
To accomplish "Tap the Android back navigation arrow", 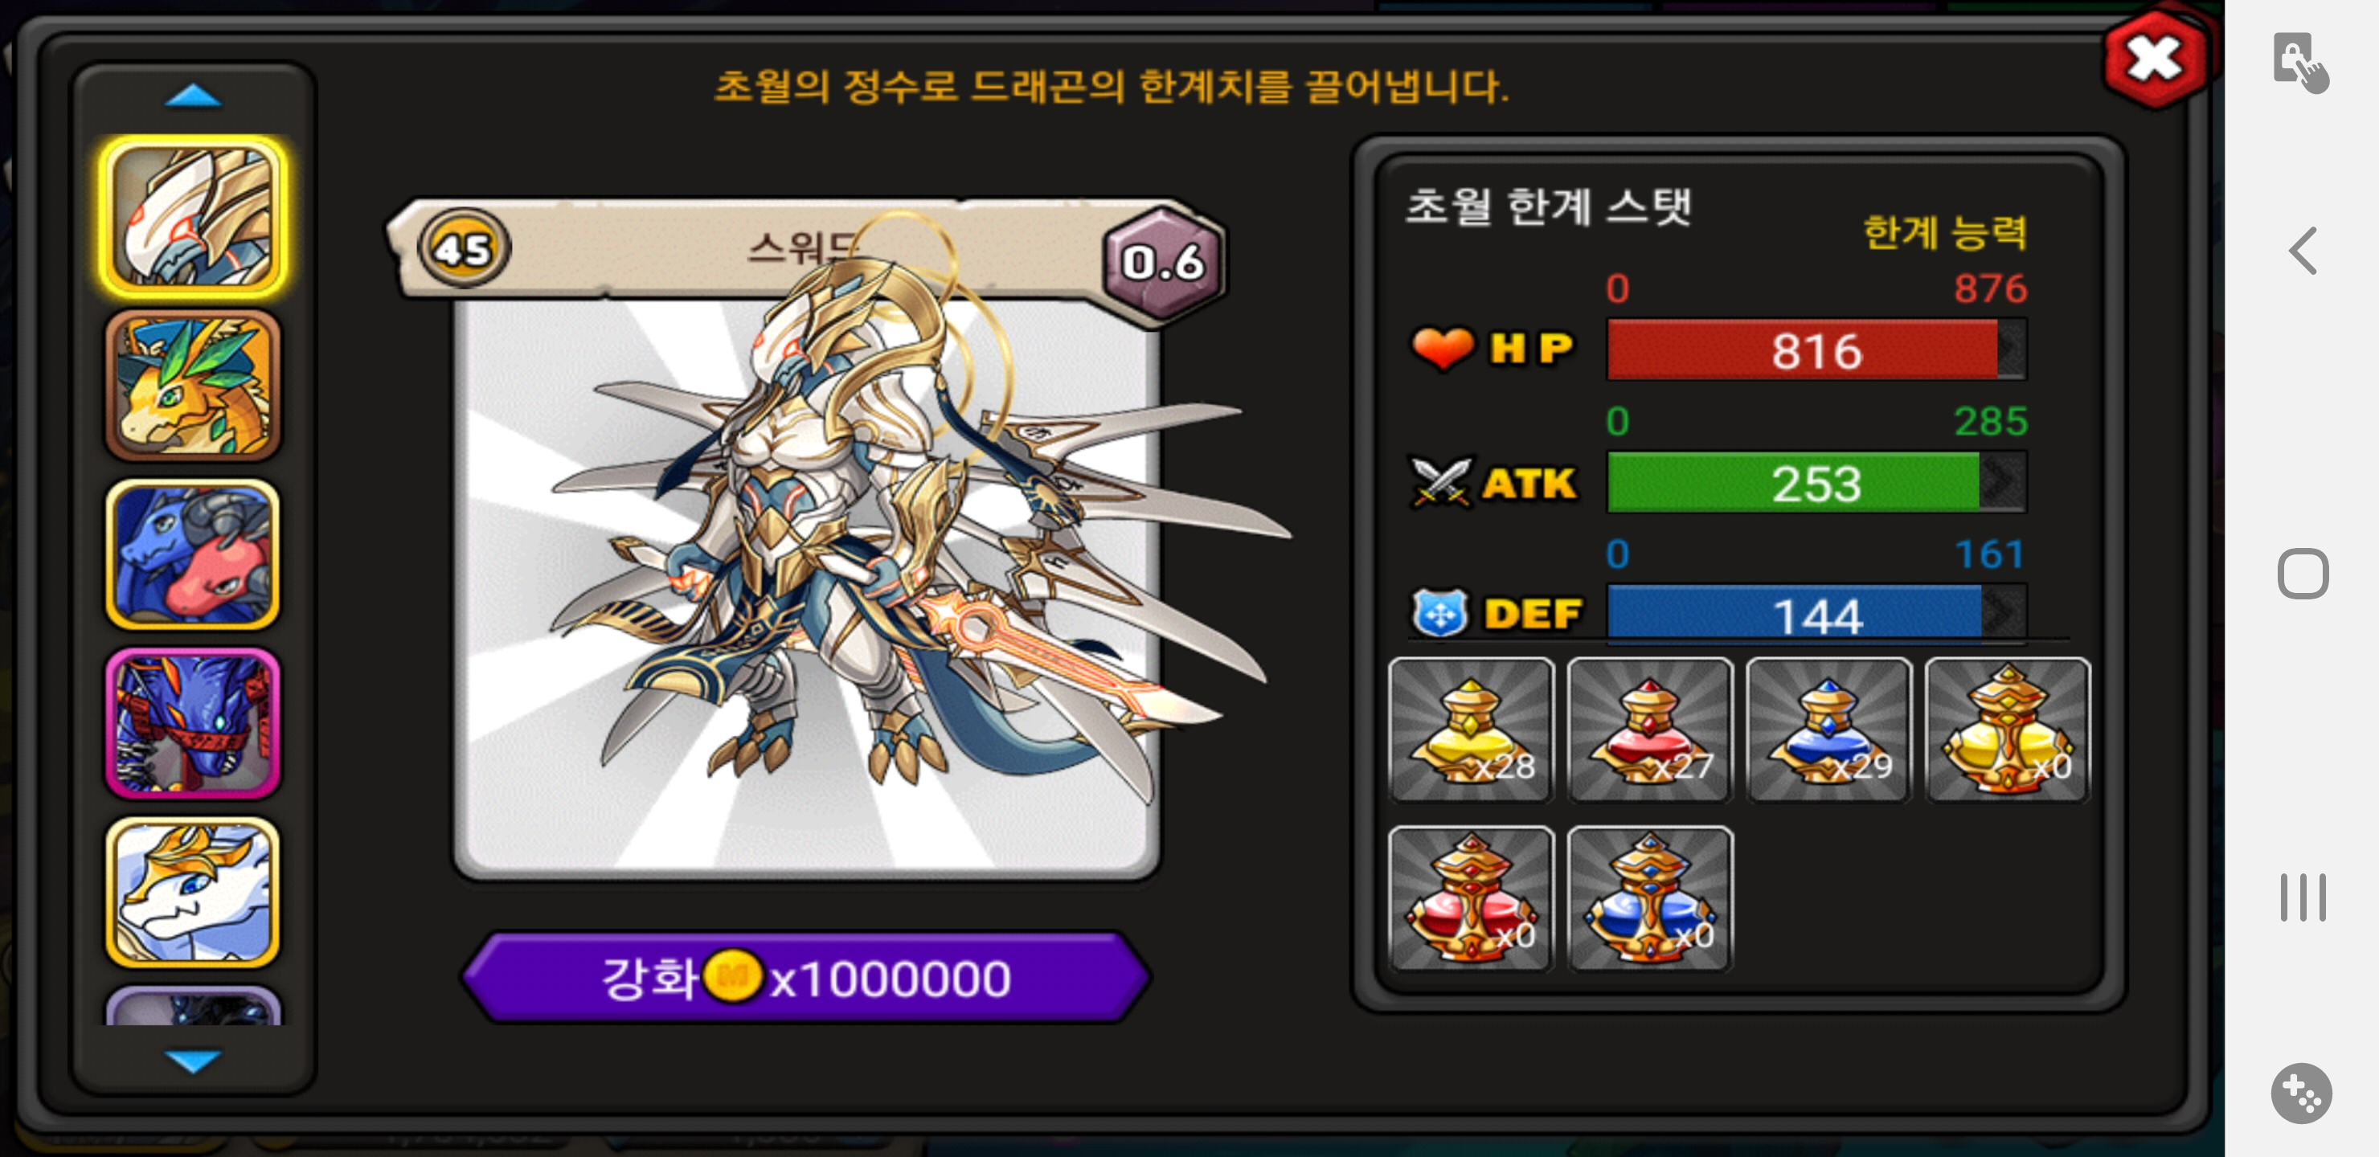I will pos(2303,250).
